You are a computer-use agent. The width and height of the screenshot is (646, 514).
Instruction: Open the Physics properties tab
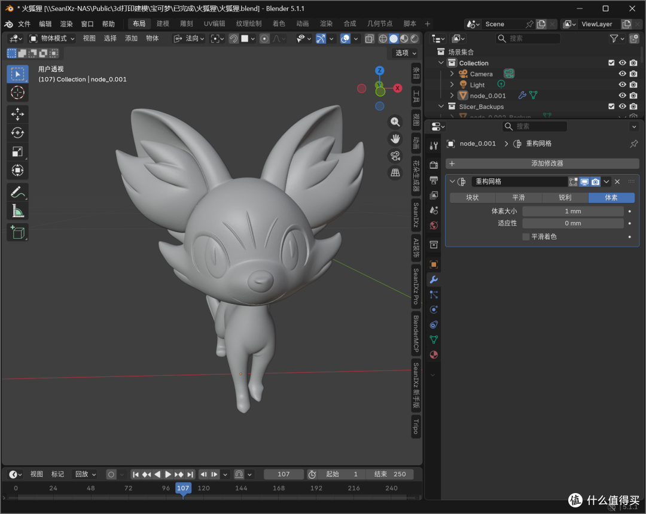point(434,309)
